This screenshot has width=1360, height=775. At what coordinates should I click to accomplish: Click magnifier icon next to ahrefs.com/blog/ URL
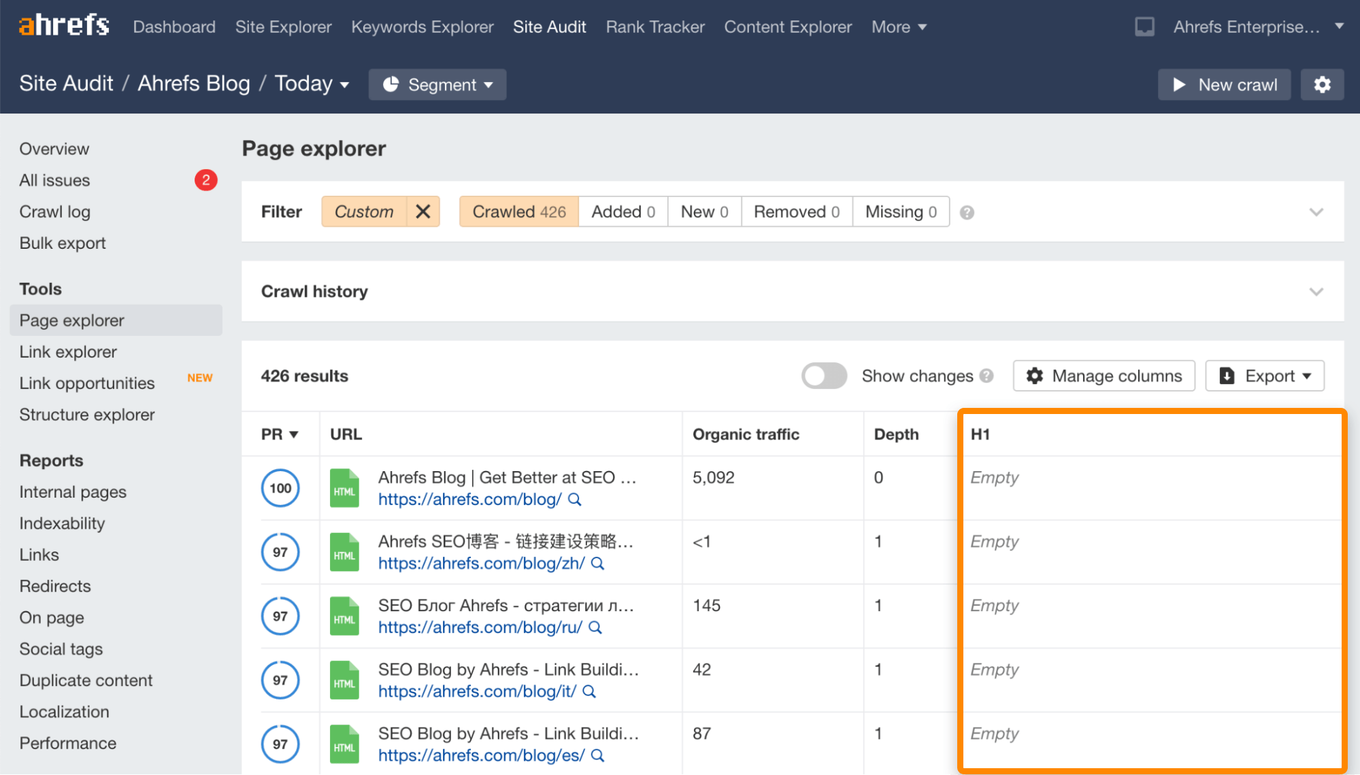(x=575, y=500)
